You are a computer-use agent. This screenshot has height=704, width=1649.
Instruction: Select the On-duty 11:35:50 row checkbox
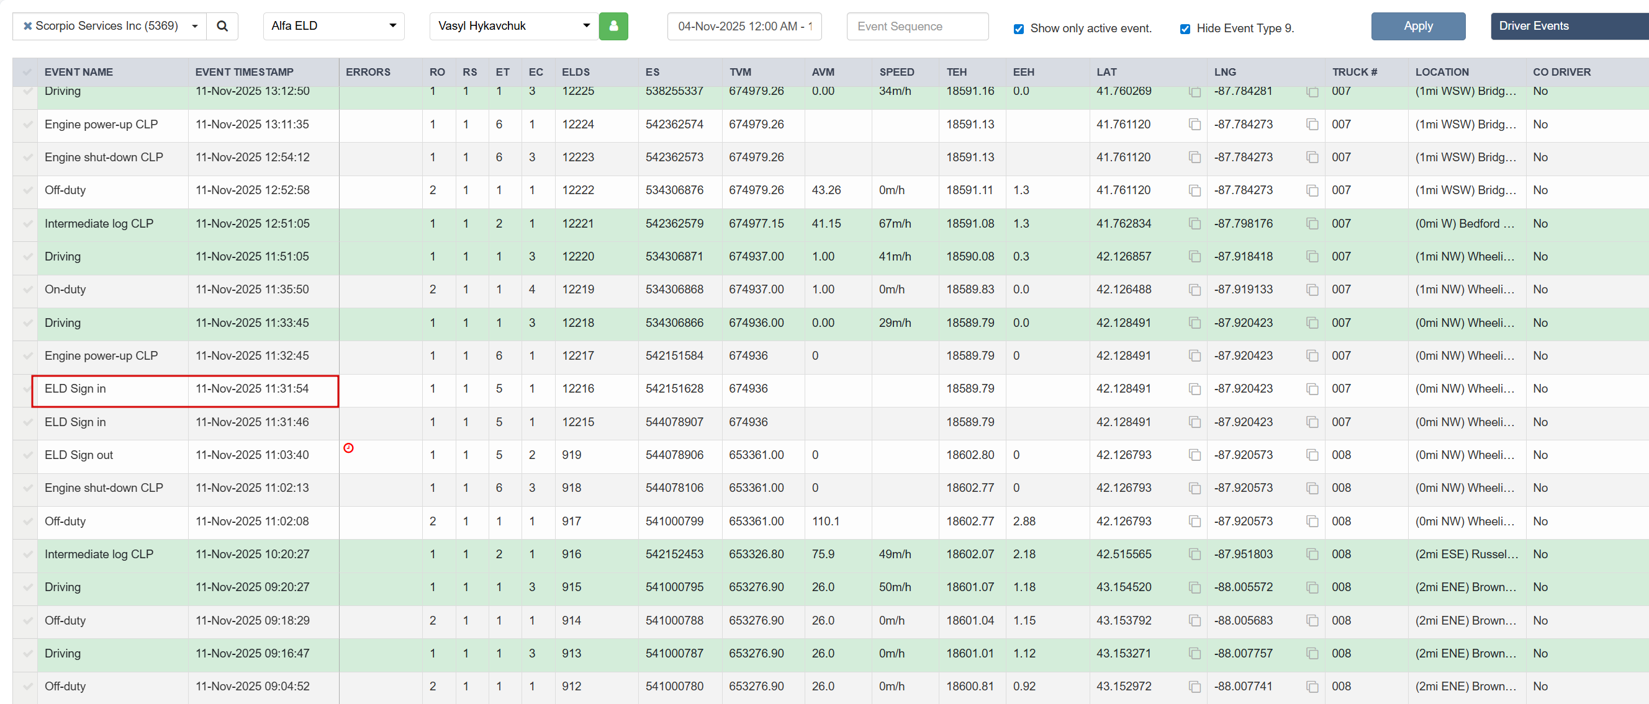27,290
